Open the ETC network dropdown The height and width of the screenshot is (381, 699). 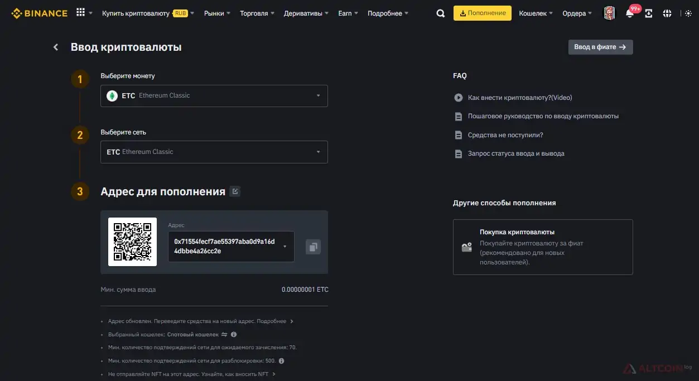tap(214, 152)
